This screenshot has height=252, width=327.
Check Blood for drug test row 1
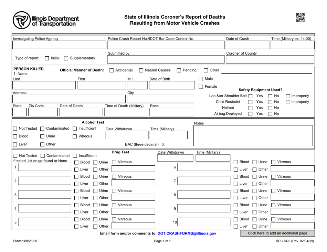coord(77,162)
